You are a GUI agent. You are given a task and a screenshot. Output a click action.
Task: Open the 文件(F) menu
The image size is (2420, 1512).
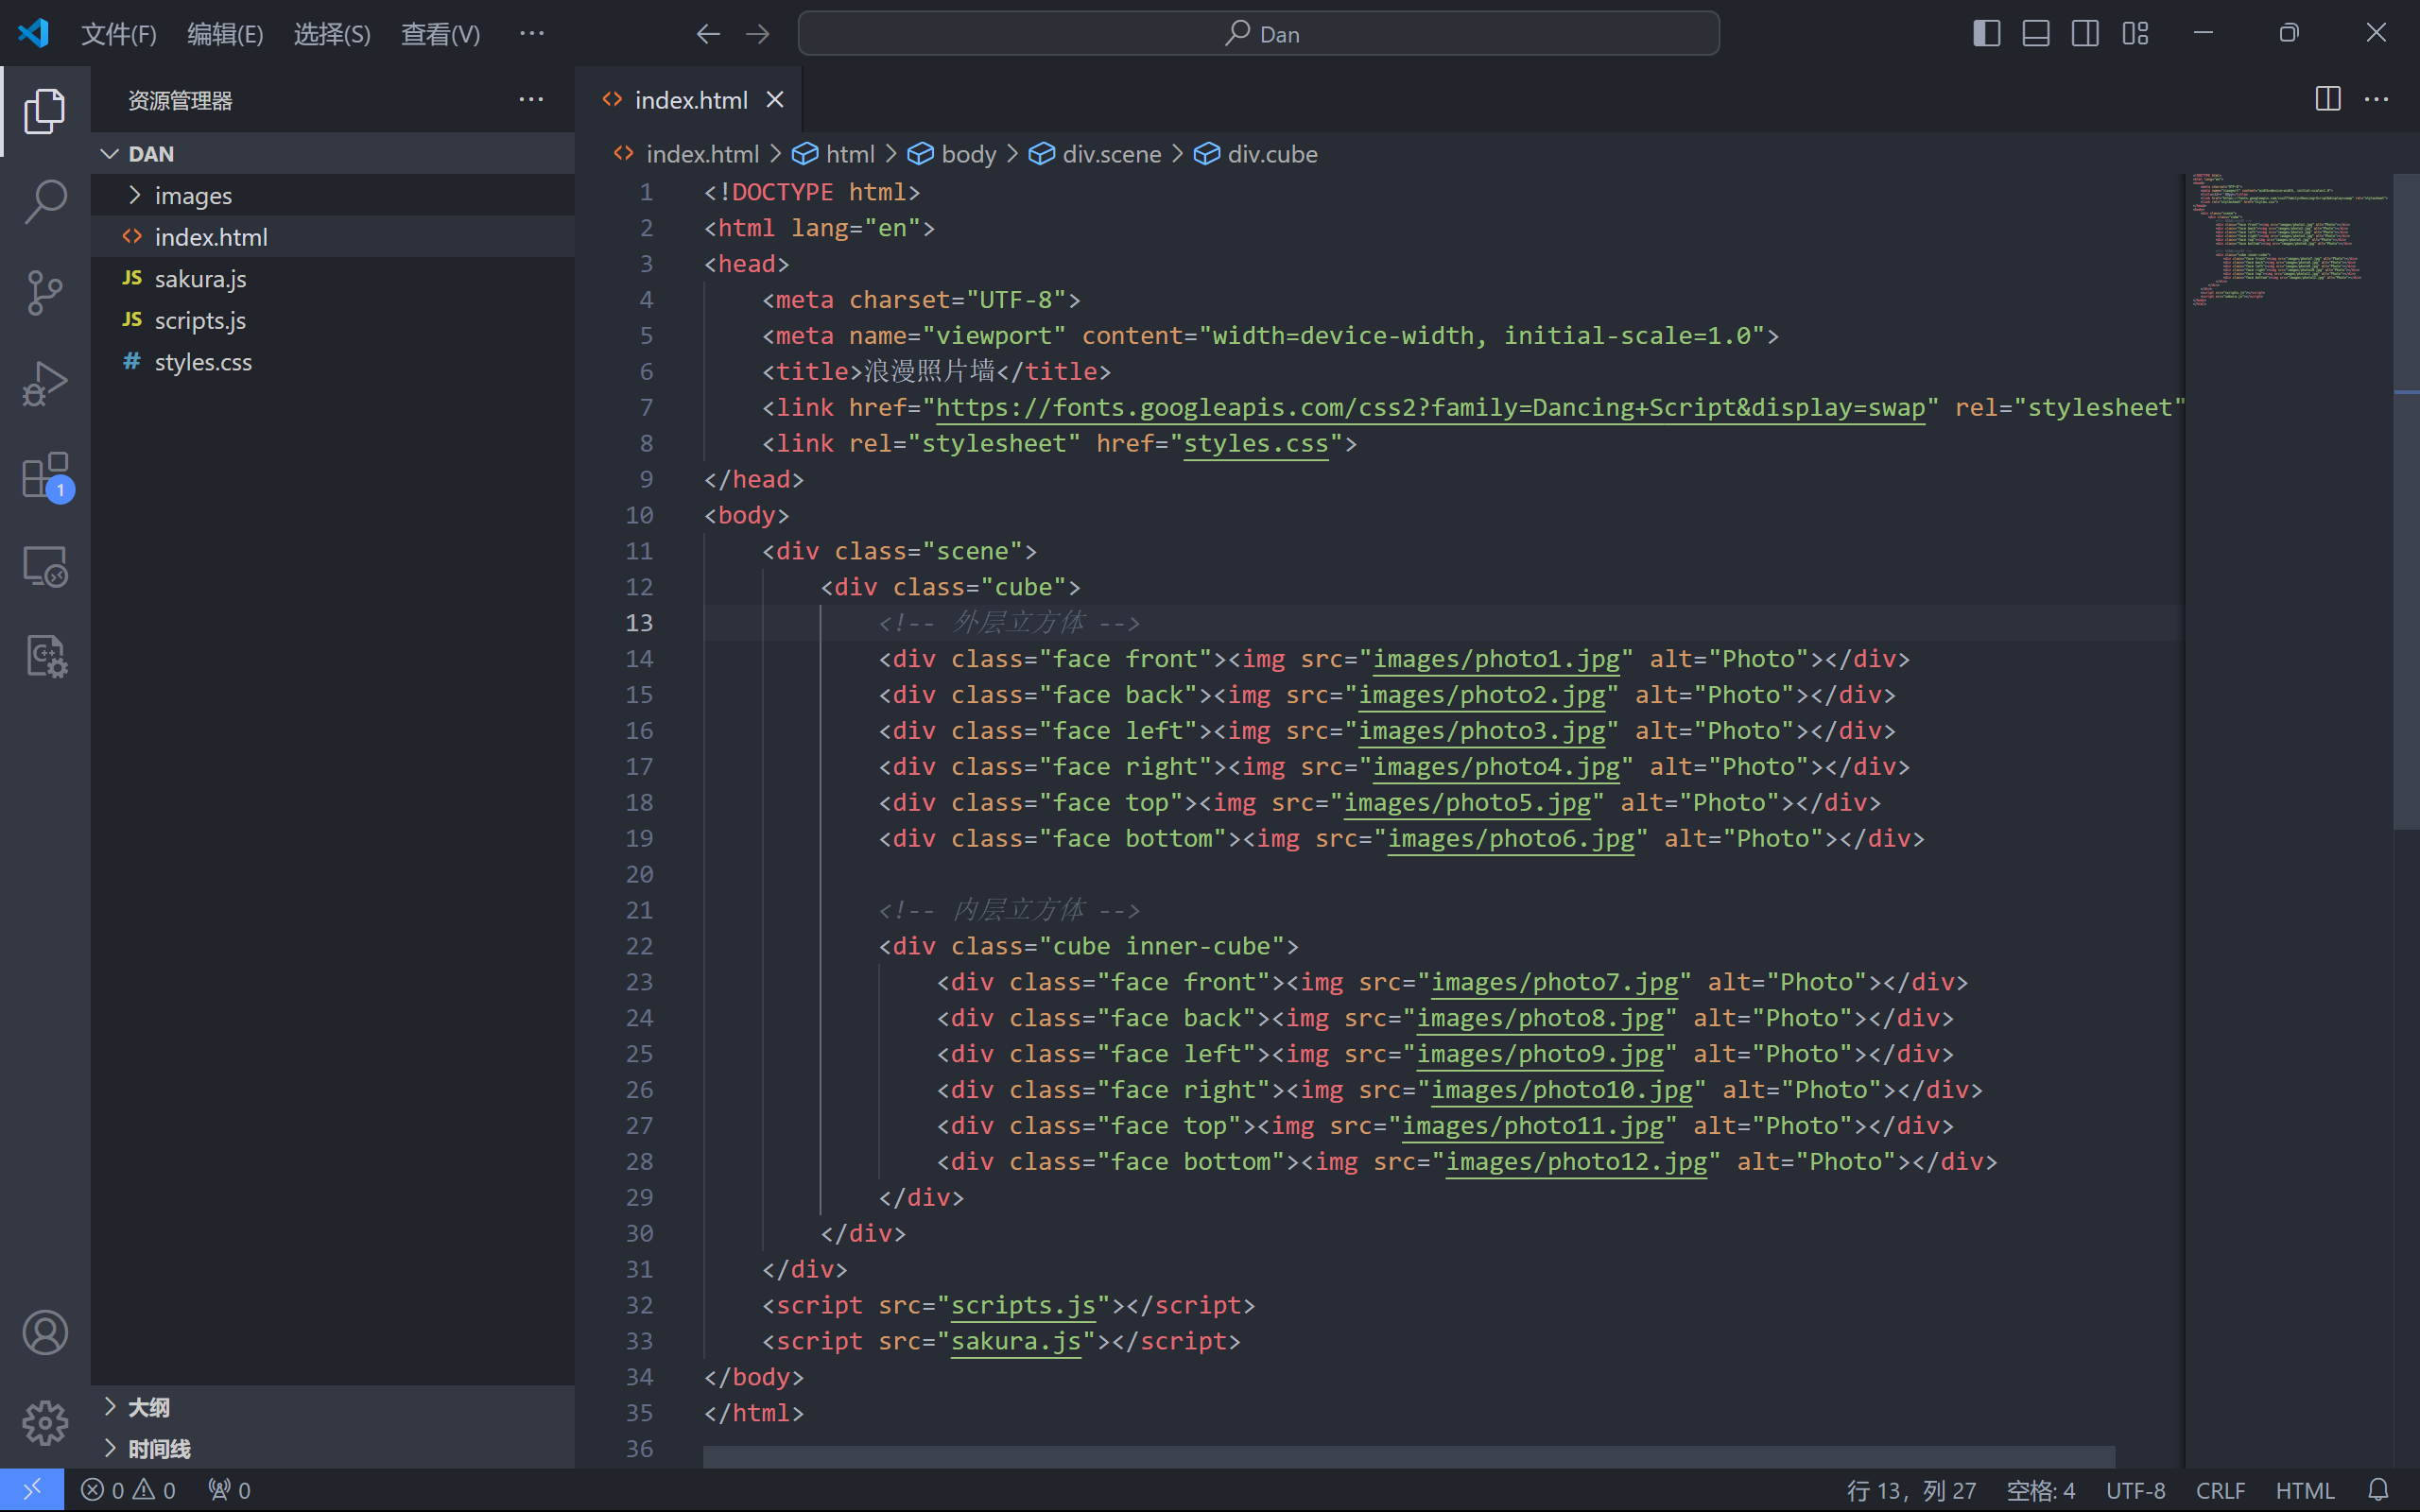click(x=118, y=34)
